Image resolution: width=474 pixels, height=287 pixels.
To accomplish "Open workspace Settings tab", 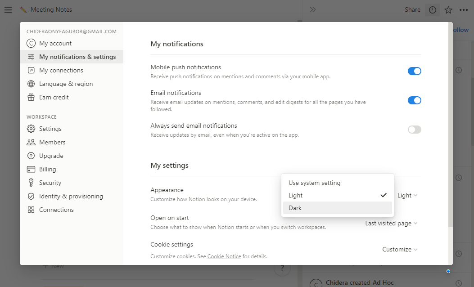I will pyautogui.click(x=72, y=129).
